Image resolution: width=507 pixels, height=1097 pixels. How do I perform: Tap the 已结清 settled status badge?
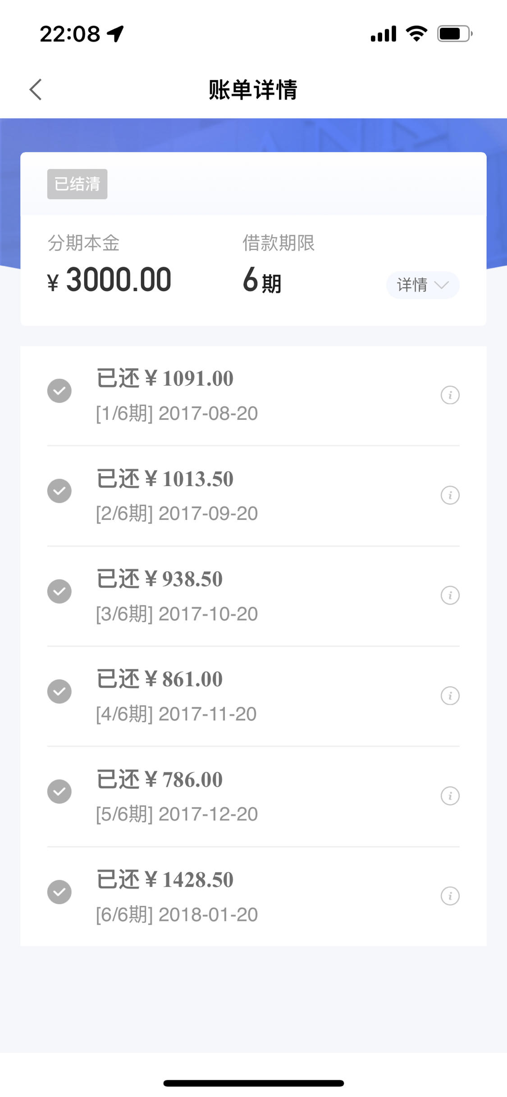click(77, 184)
